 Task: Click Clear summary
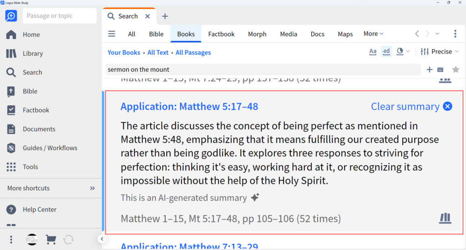click(411, 107)
